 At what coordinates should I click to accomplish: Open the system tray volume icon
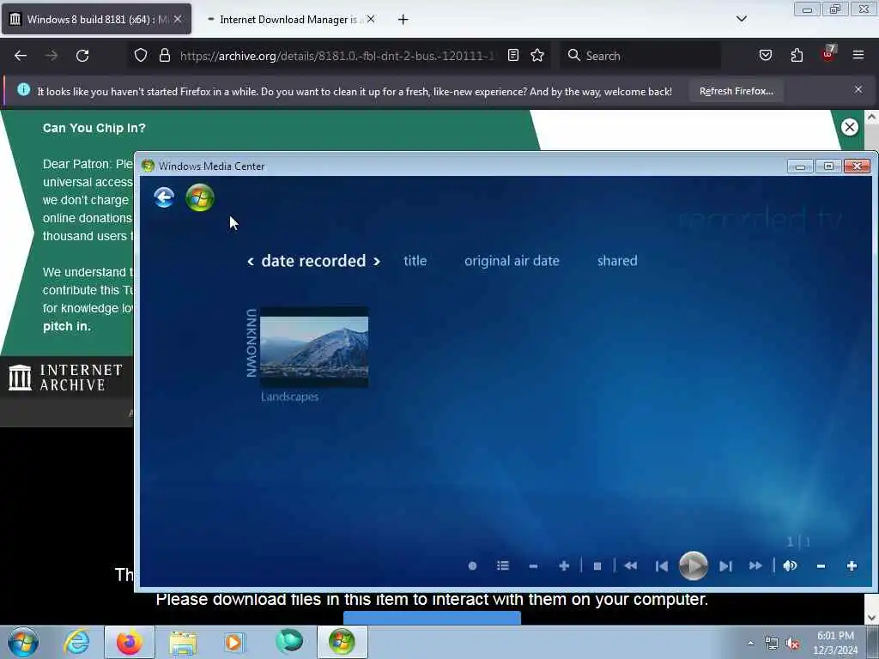click(x=792, y=644)
